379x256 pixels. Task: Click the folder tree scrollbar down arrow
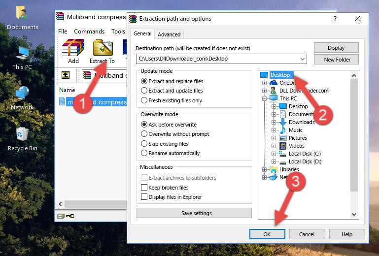click(354, 214)
